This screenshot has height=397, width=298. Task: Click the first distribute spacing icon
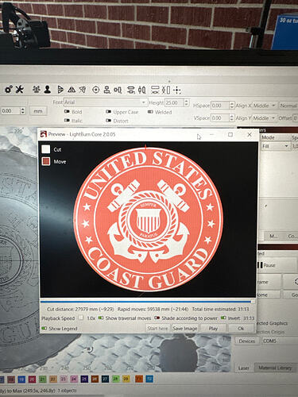click(x=131, y=90)
